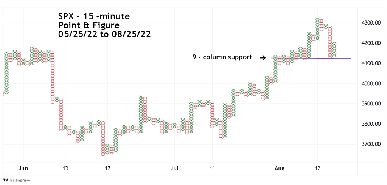Click the TradingView logo
The width and height of the screenshot is (387, 185).
(16, 180)
